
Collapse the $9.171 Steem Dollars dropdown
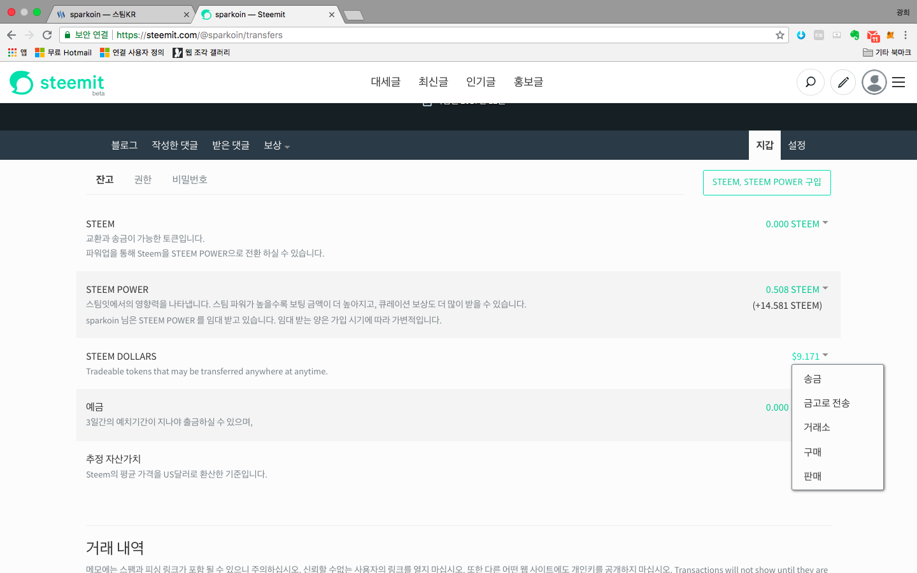point(809,357)
